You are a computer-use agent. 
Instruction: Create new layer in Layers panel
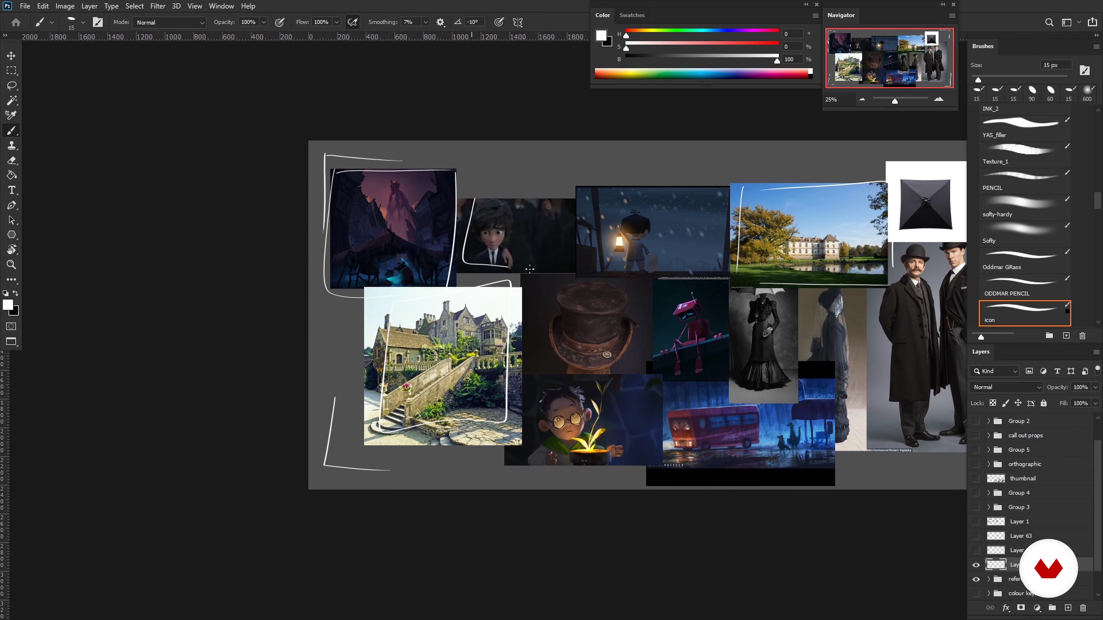1068,608
